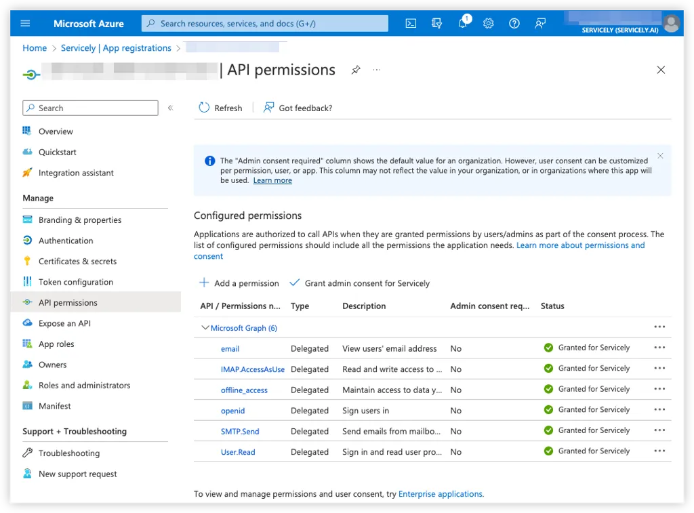Open ellipsis menu for SMTP.Send row
Image resolution: width=694 pixels, height=513 pixels.
659,430
